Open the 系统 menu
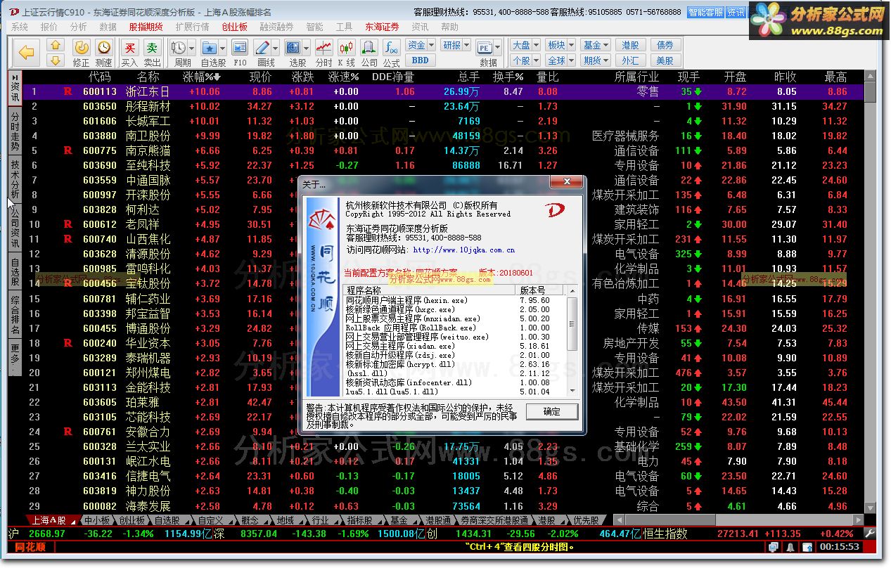 pyautogui.click(x=20, y=27)
